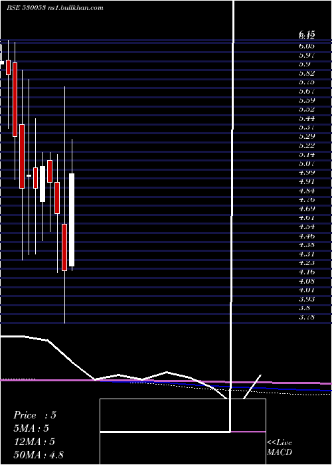Select the 5.14 price level label
The height and width of the screenshot is (465, 332).
click(x=307, y=155)
